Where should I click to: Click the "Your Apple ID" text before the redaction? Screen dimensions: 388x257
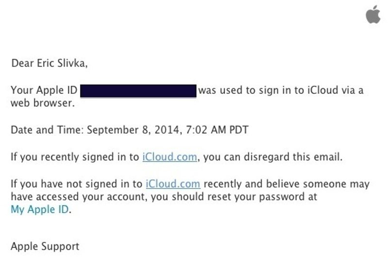click(x=44, y=91)
